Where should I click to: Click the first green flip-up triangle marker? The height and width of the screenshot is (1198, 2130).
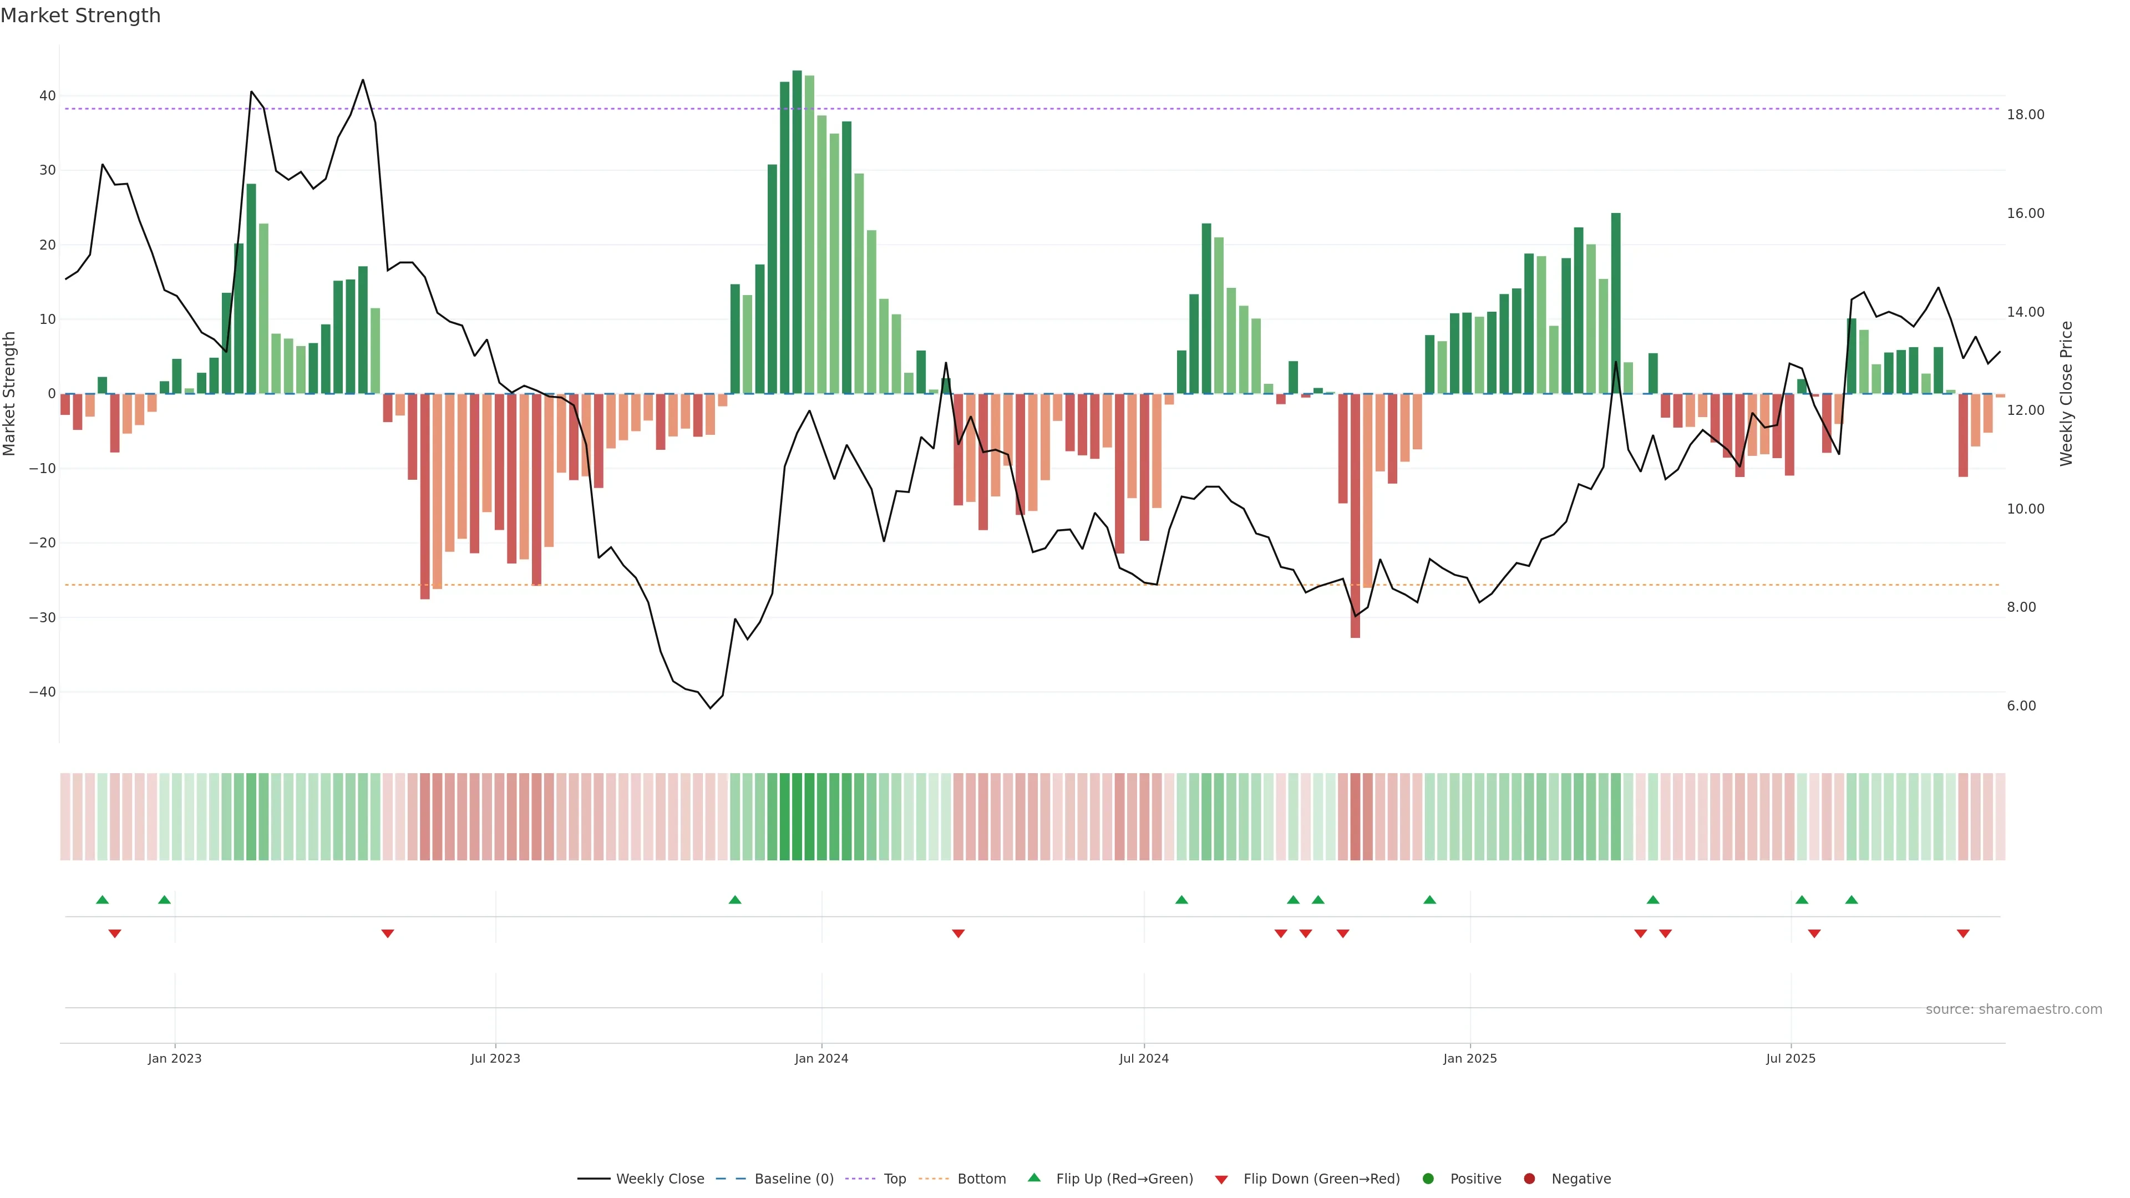point(103,900)
